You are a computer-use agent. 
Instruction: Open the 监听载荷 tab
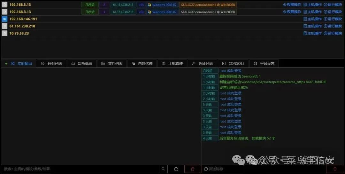(x=82, y=63)
